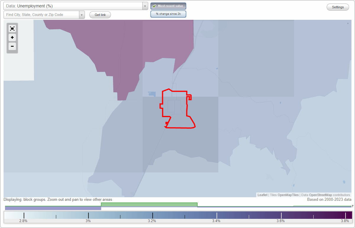Screen dimensions: 355x228
Task: Open the Data dropdown arrow
Action: [x=145, y=6]
